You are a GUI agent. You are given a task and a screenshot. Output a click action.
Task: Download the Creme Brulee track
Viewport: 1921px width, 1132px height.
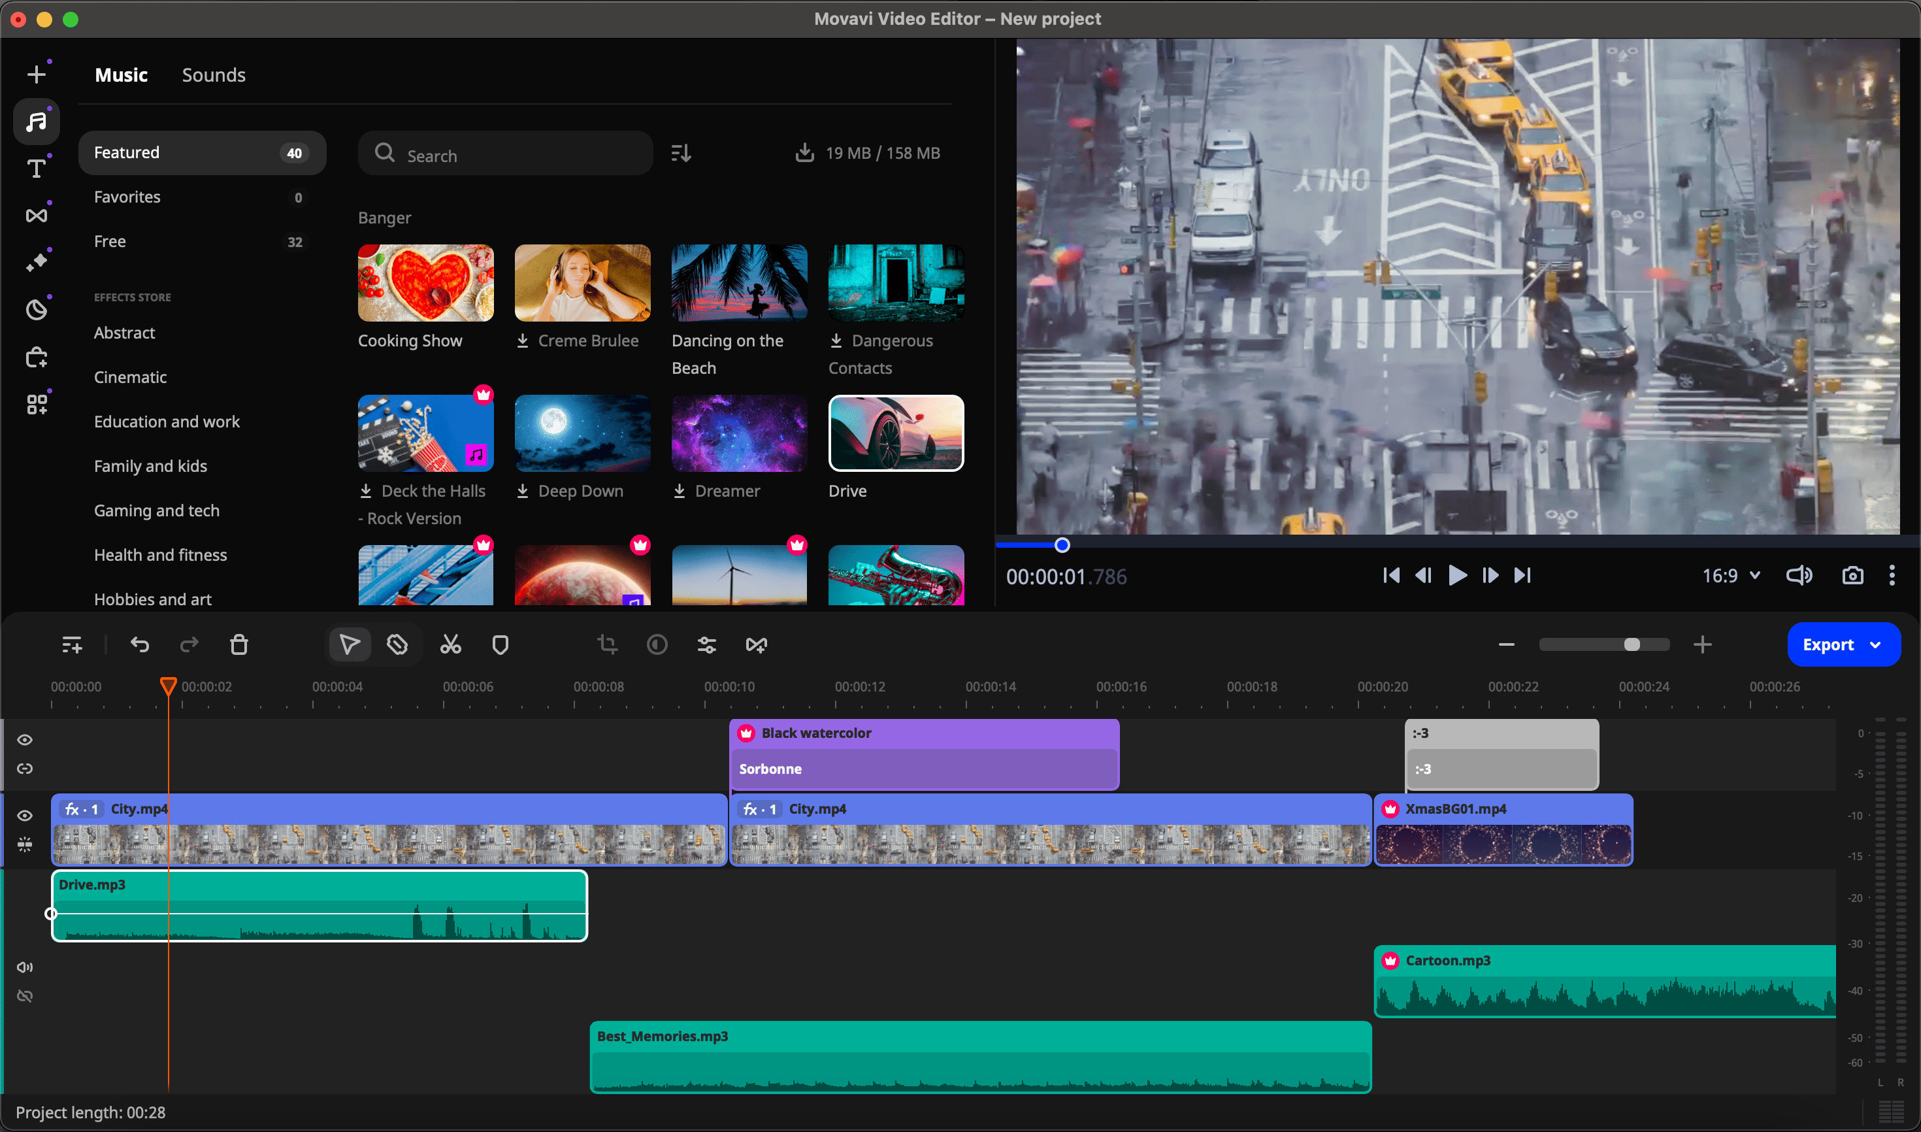coord(522,341)
